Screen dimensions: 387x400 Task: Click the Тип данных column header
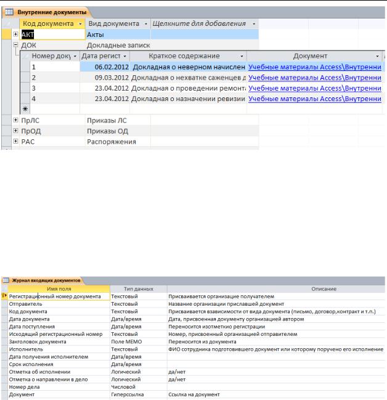tap(139, 289)
